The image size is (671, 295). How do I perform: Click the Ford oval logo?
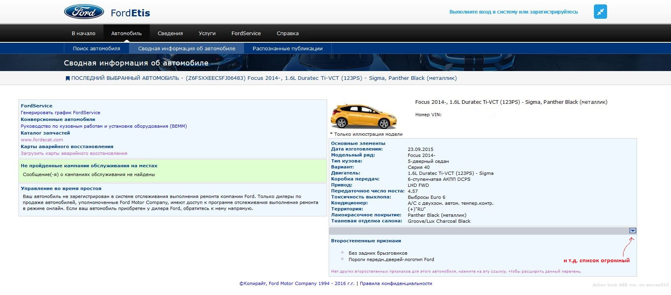pyautogui.click(x=84, y=12)
